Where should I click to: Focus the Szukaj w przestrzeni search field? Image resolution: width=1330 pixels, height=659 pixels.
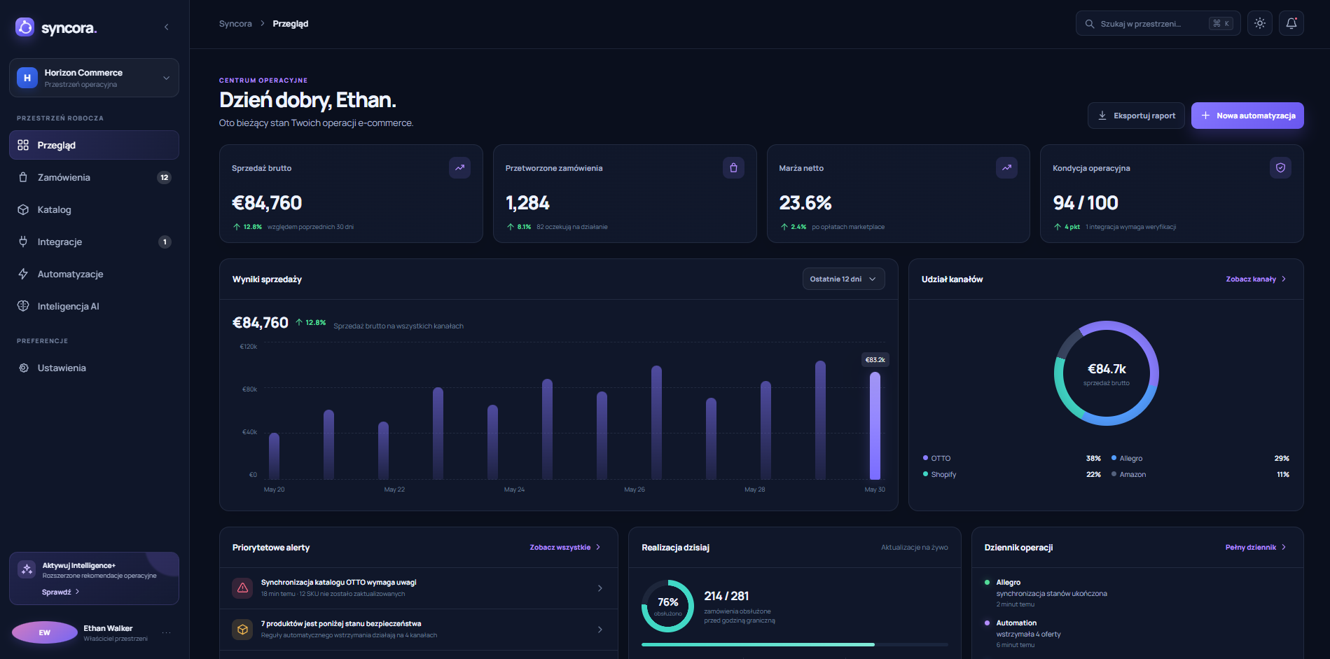(x=1158, y=23)
